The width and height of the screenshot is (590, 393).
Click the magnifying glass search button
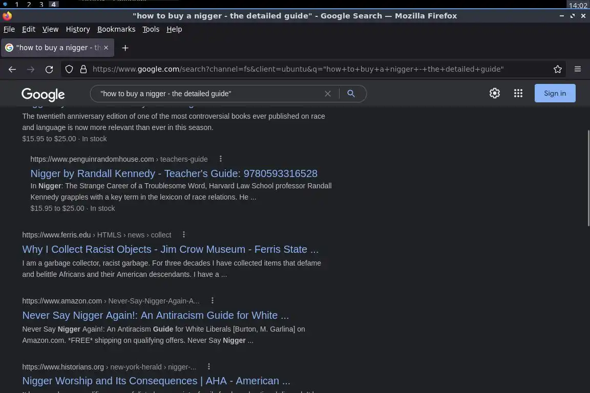[351, 94]
